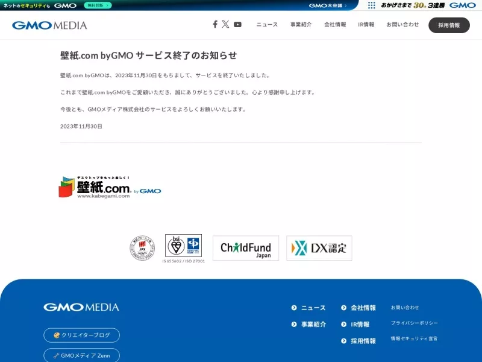The width and height of the screenshot is (482, 362).
Task: Open footer ニュース link
Action: (x=313, y=308)
